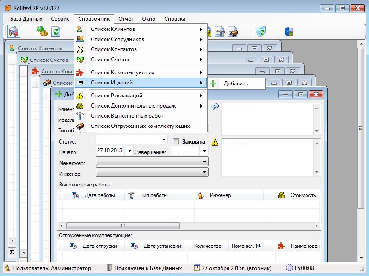The image size is (369, 276).
Task: Click the main workspace vertical scrollbar thumb
Action: [x=361, y=128]
